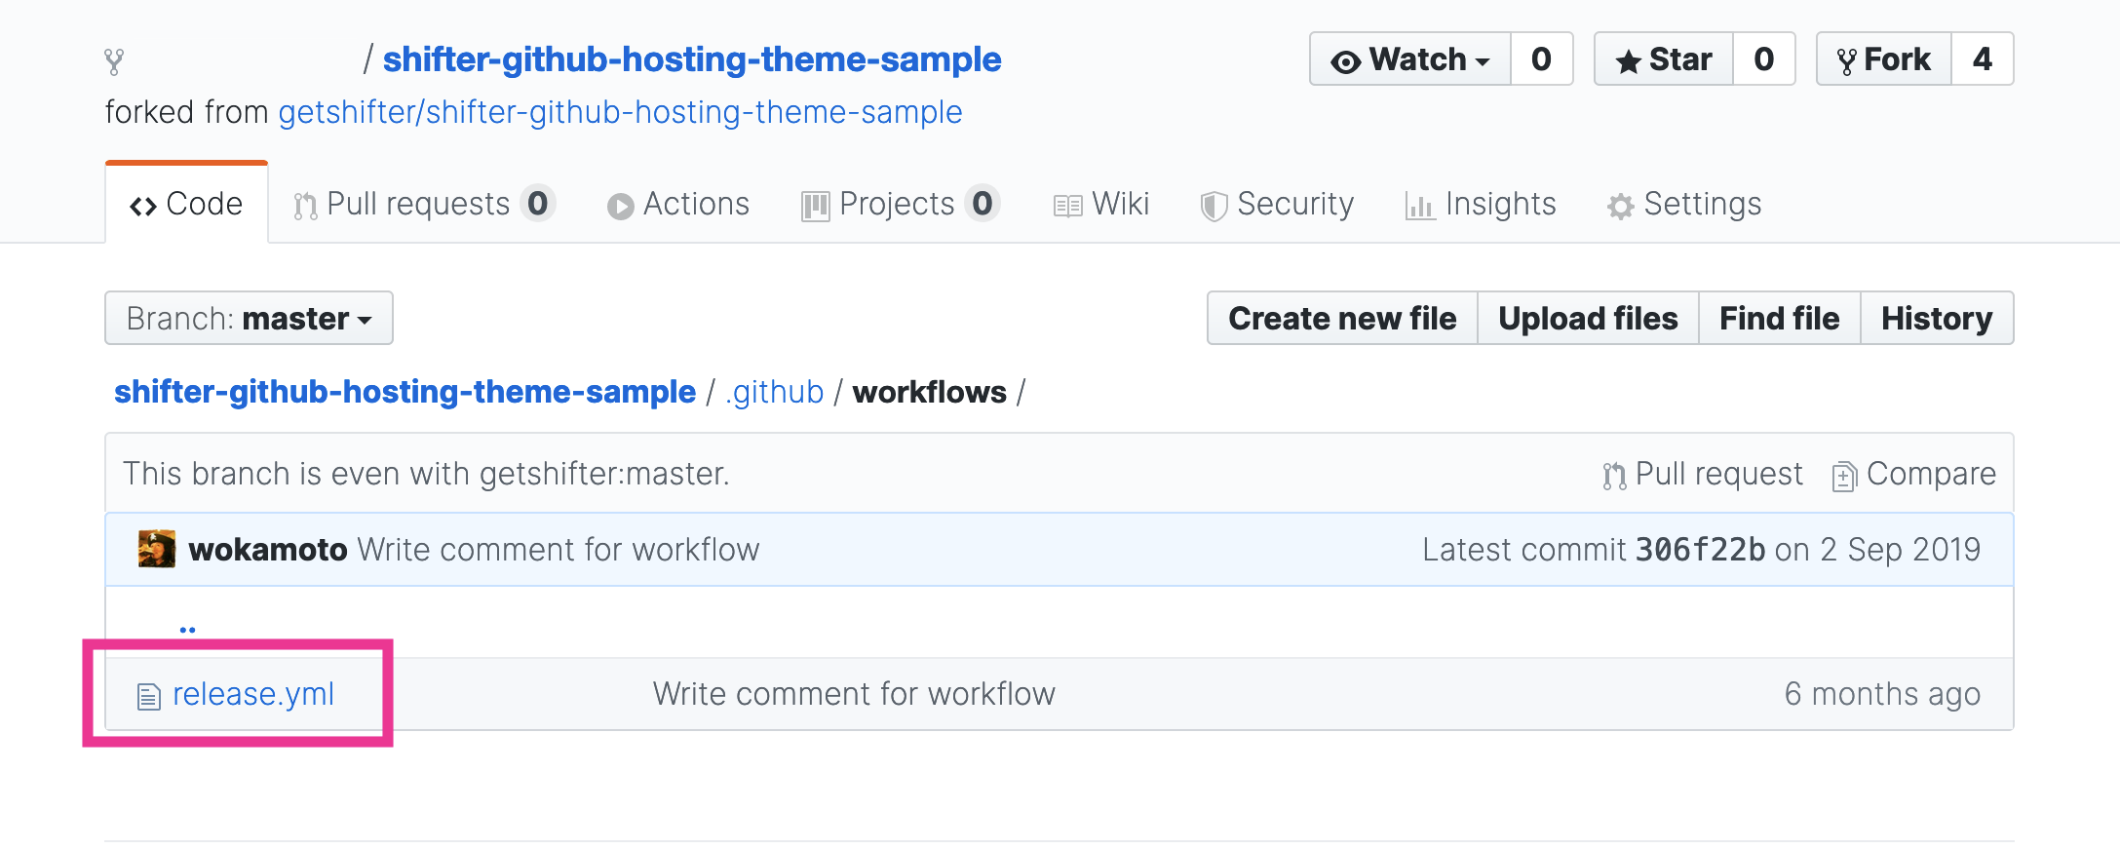This screenshot has width=2120, height=849.
Task: Expand the Branch: master selector
Action: click(x=249, y=318)
